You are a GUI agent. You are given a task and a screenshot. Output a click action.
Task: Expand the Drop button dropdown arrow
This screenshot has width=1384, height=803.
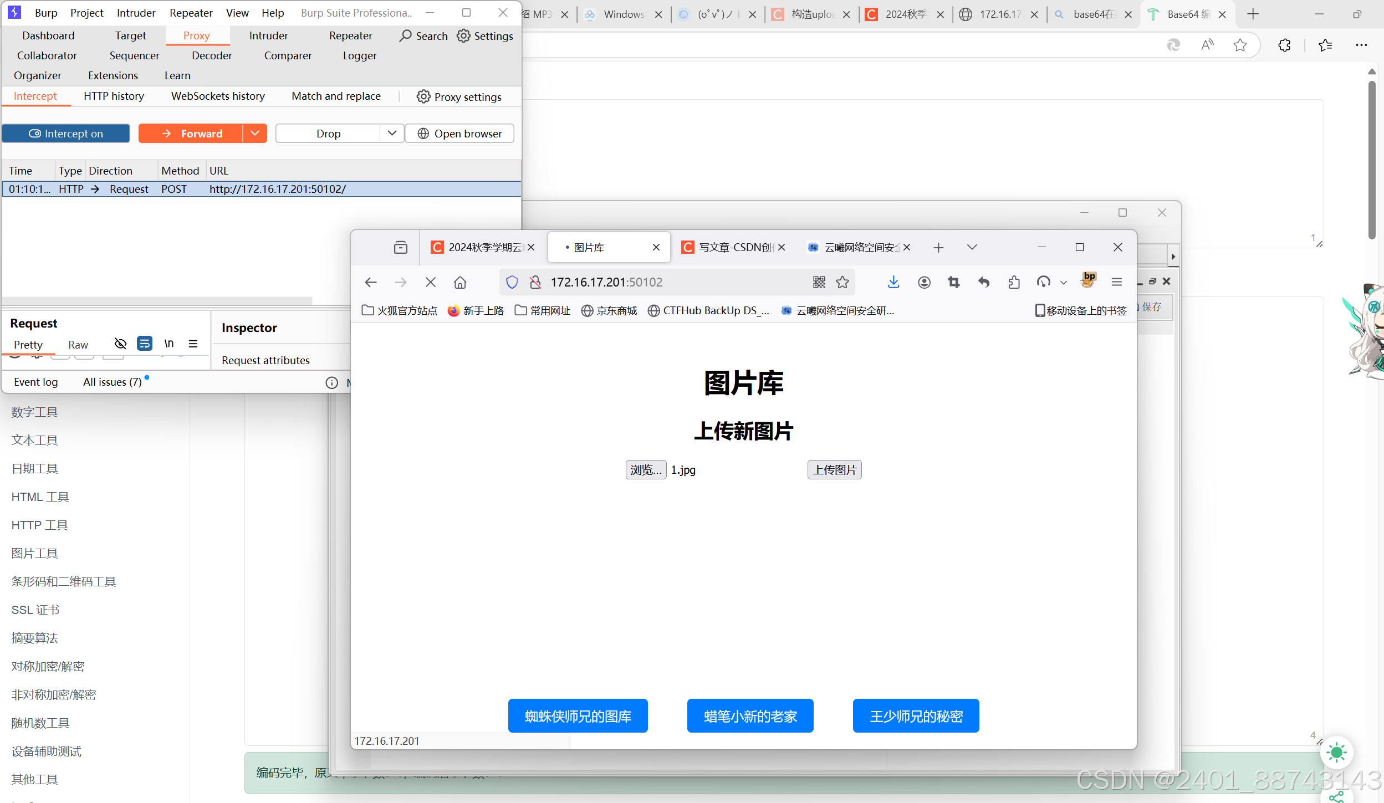pyautogui.click(x=392, y=133)
